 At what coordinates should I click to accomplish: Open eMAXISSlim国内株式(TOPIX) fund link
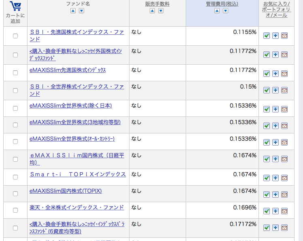(x=66, y=191)
